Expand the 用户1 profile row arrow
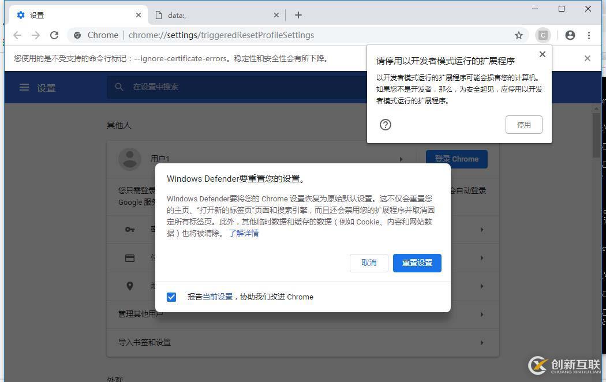The height and width of the screenshot is (382, 606). click(401, 159)
